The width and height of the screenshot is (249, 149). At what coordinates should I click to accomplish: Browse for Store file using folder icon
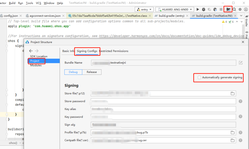pyautogui.click(x=233, y=93)
